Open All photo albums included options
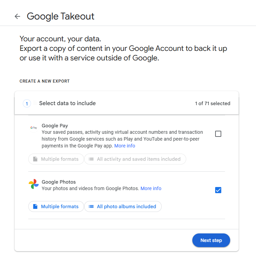The width and height of the screenshot is (256, 258). [123, 206]
